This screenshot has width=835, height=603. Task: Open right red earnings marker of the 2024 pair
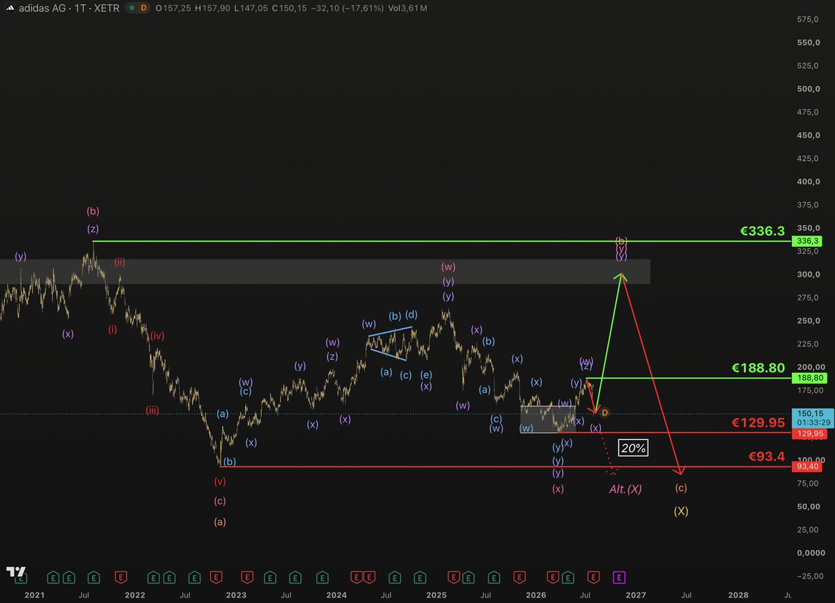pos(368,577)
